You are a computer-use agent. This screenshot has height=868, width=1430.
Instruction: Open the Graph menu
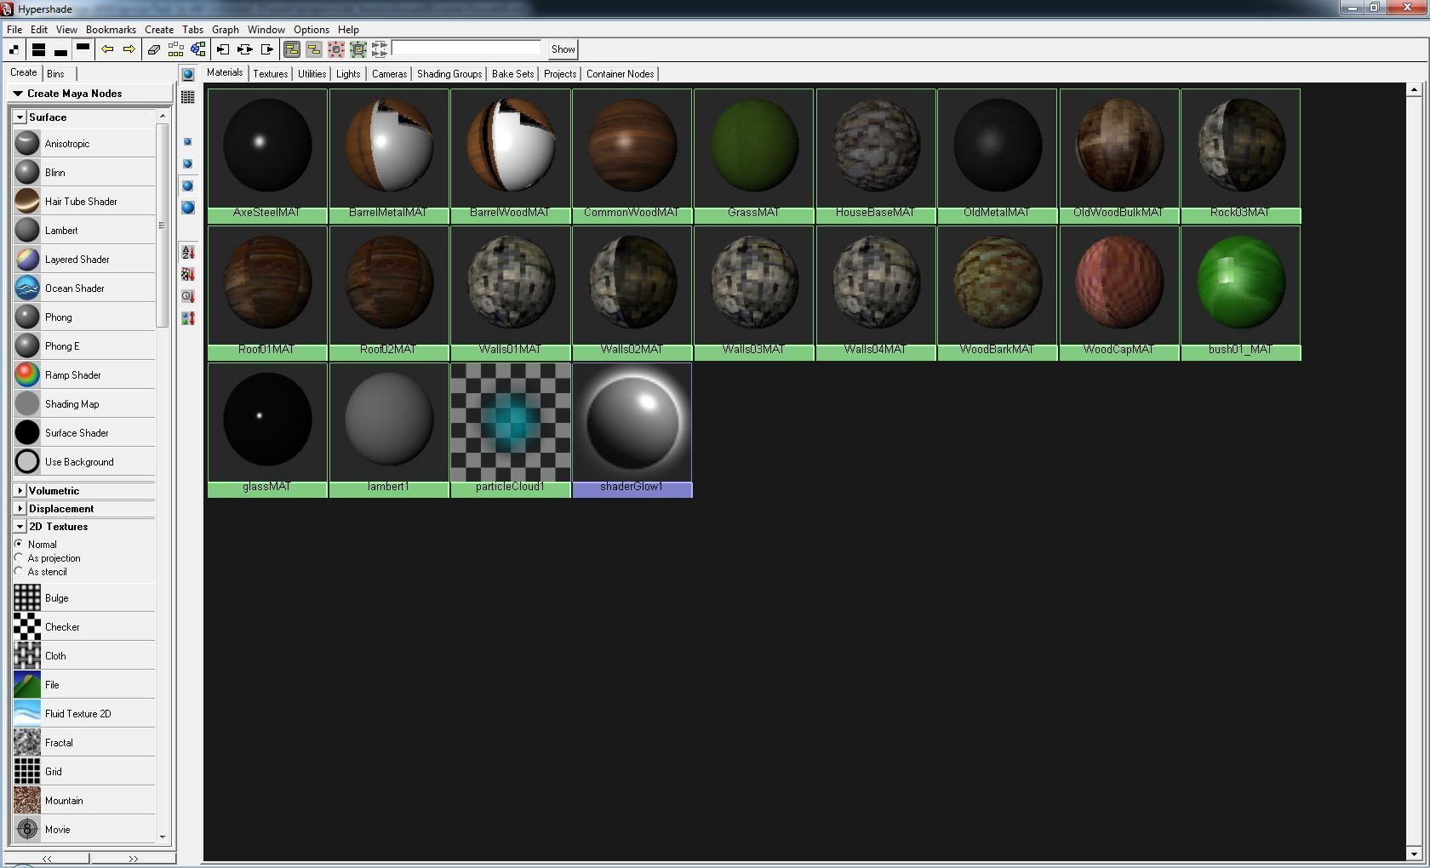[x=226, y=29]
